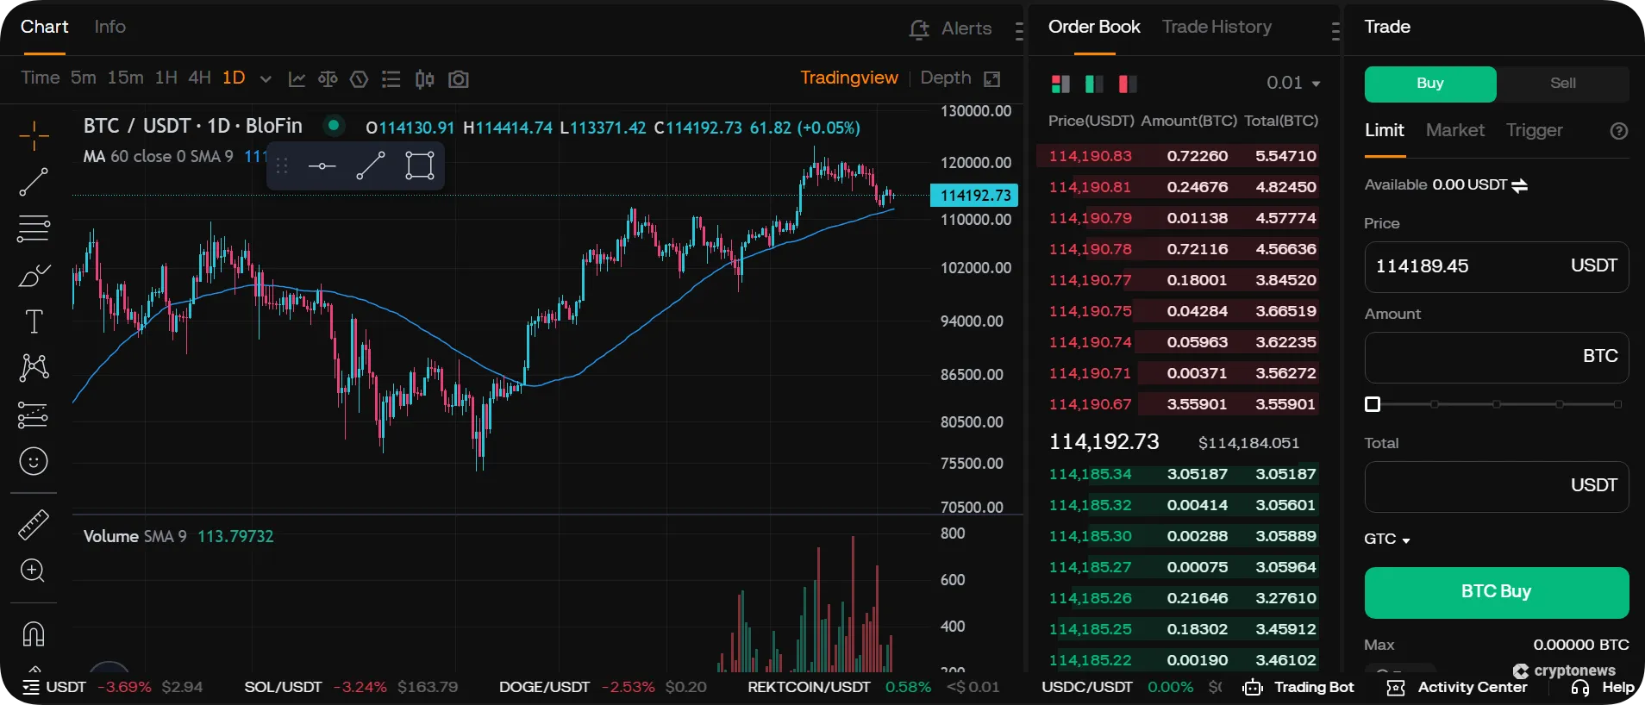Take a chart snapshot with camera icon

459,79
